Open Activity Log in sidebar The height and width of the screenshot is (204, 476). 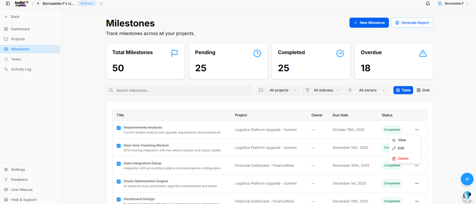[x=30, y=69]
